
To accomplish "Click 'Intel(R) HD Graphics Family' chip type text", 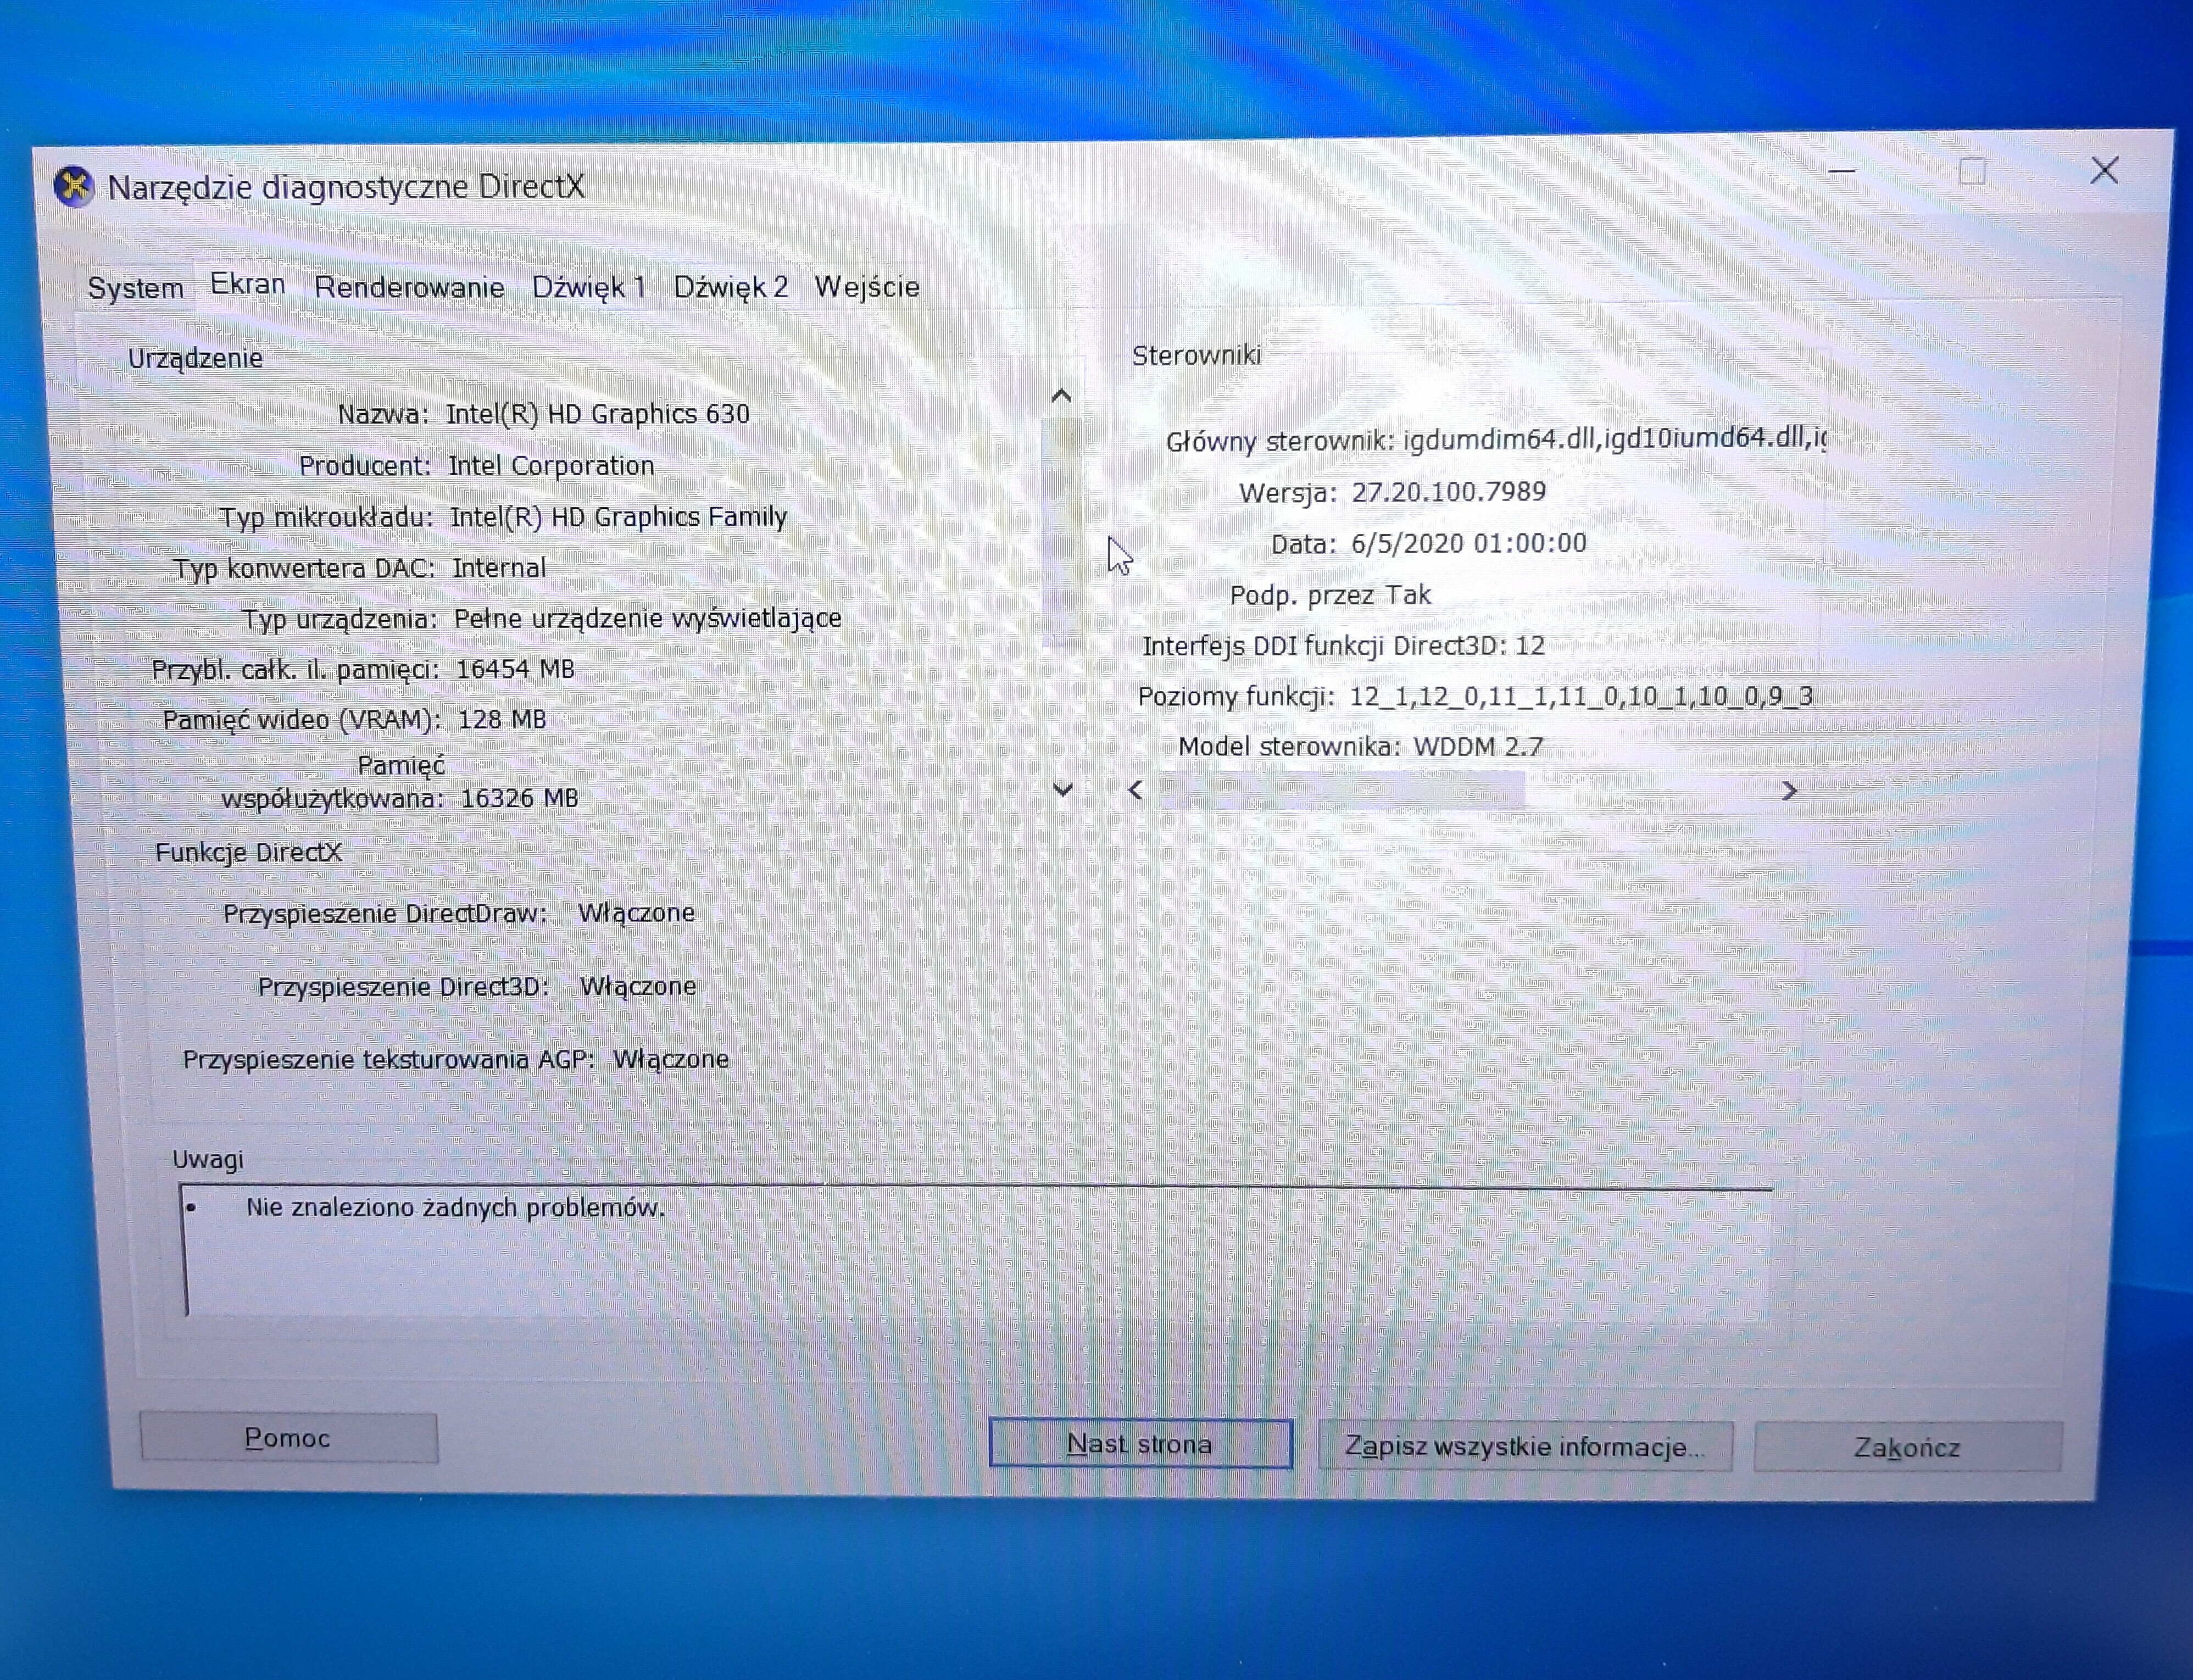I will point(618,517).
